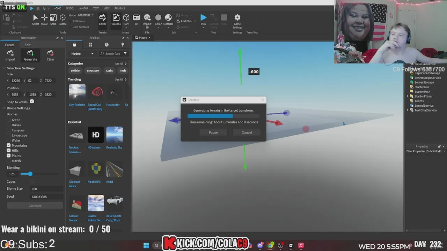Viewport: 447px width, 251px height.
Task: Open the Toolbox search filter icon
Action: tap(125, 54)
